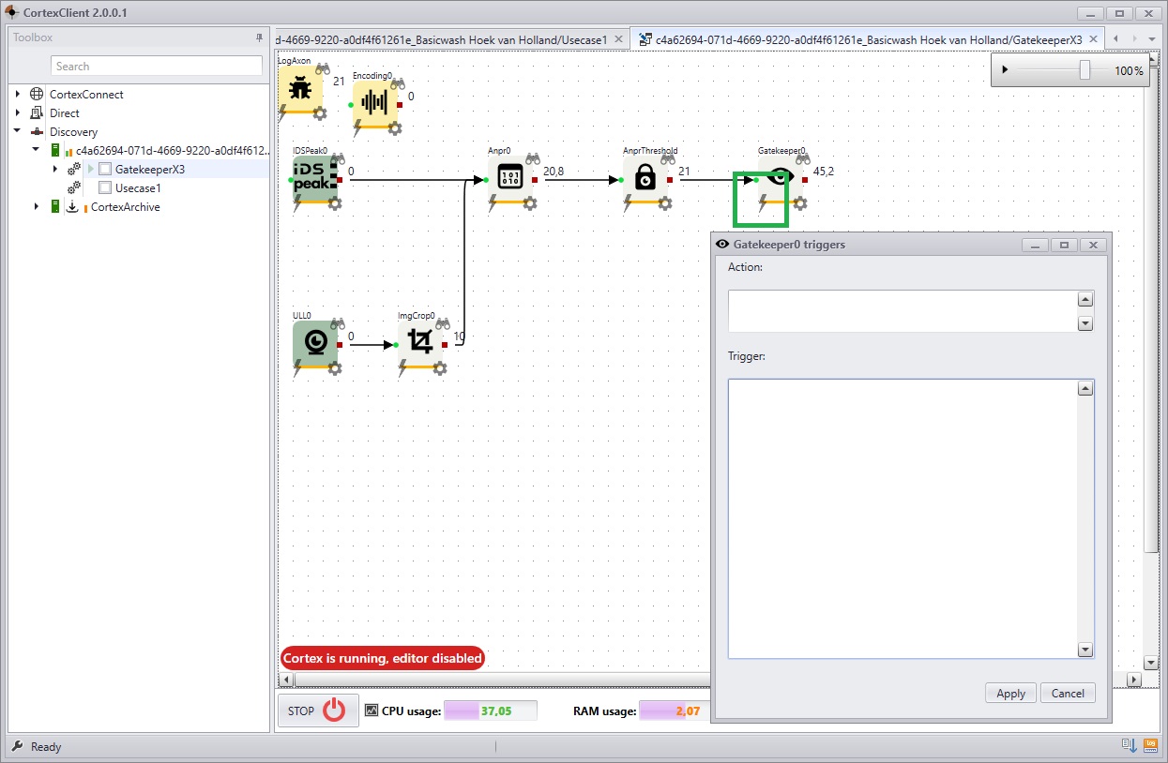Open Anpr0 triggers lightning bolt
Image resolution: width=1168 pixels, height=763 pixels.
click(493, 202)
